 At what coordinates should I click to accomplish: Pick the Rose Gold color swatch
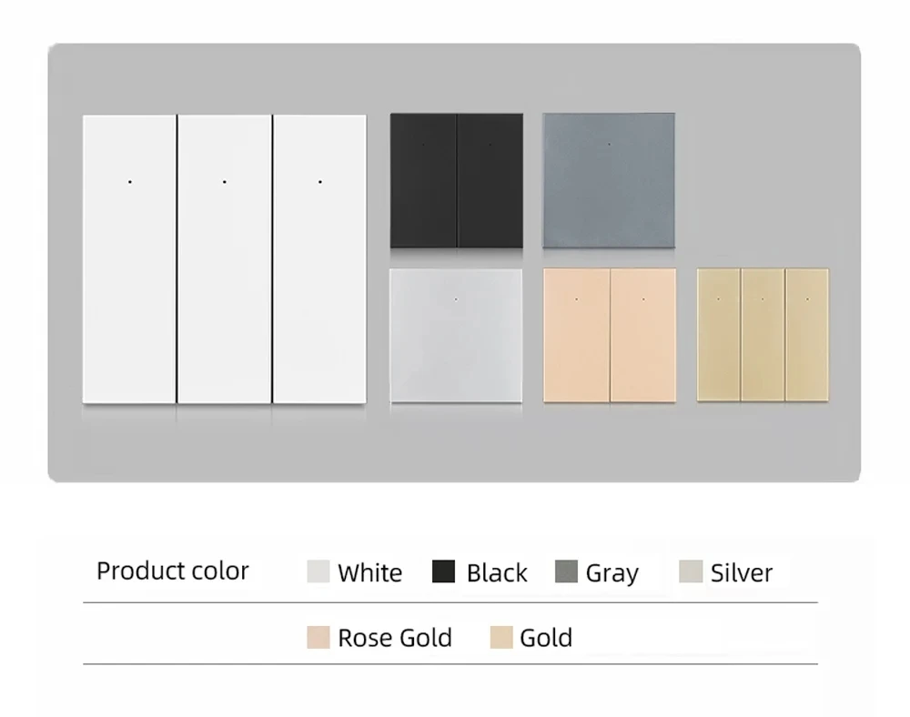coord(318,637)
